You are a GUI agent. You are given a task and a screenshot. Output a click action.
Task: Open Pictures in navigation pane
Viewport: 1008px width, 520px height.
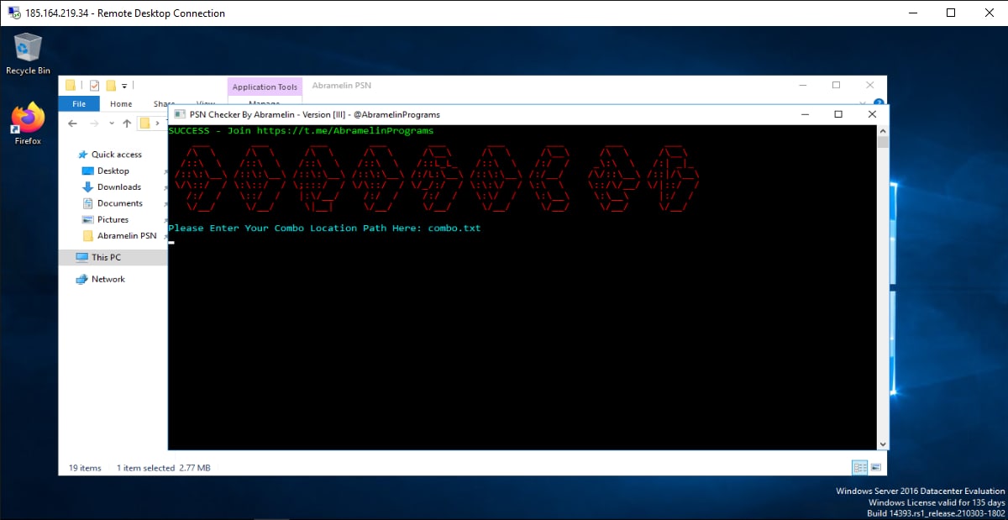(x=113, y=219)
